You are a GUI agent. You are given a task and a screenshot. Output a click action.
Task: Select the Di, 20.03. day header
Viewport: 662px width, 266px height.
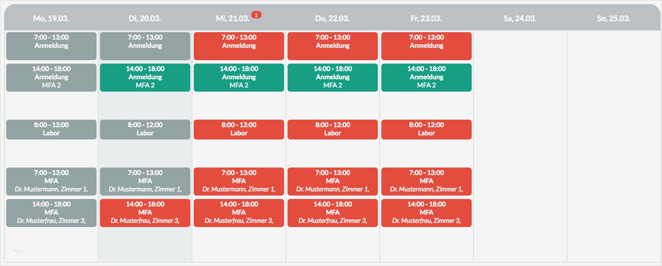click(x=145, y=18)
